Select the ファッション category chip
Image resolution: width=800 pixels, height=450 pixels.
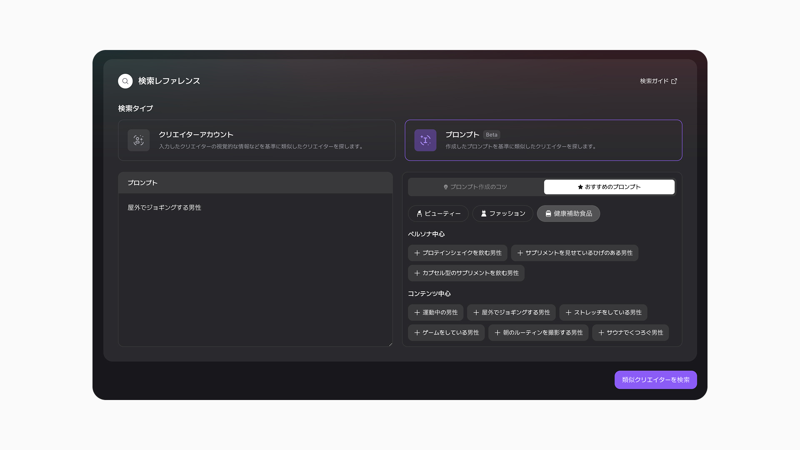click(502, 214)
